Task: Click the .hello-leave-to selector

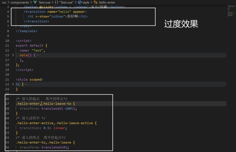Action: pos(57,104)
